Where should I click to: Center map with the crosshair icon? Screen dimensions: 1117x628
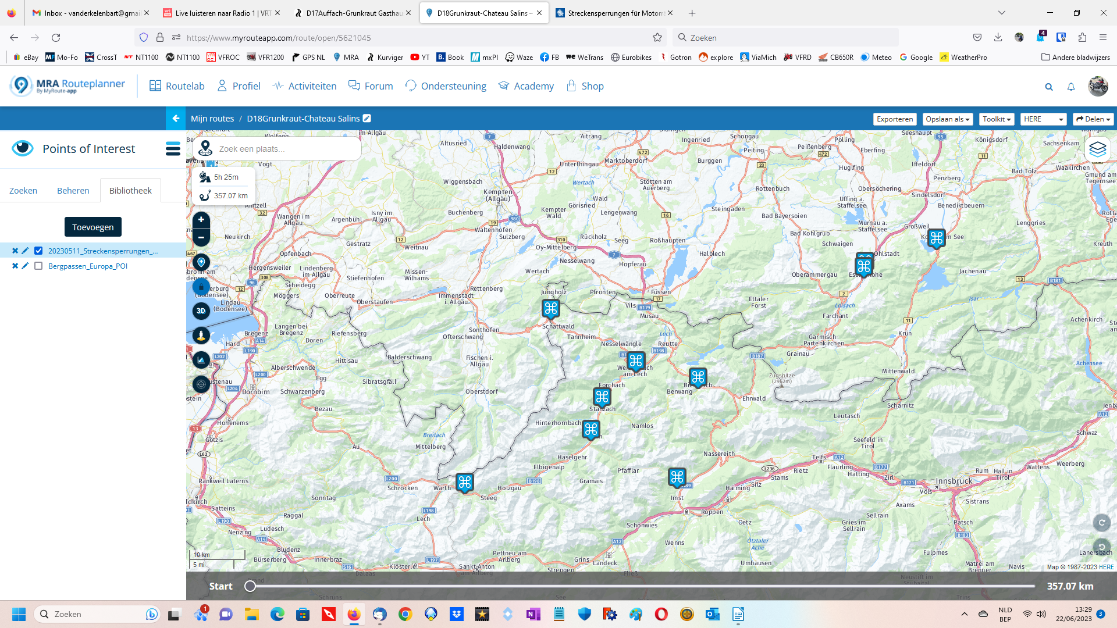tap(201, 384)
